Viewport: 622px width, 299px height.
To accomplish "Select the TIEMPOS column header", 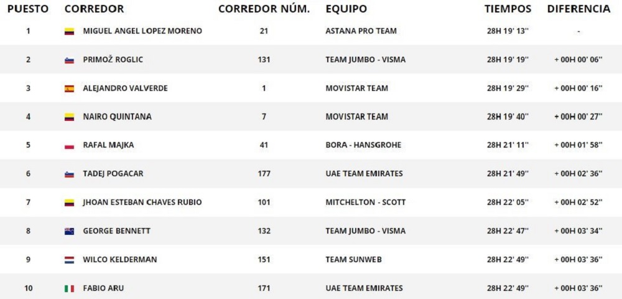I will pos(508,9).
